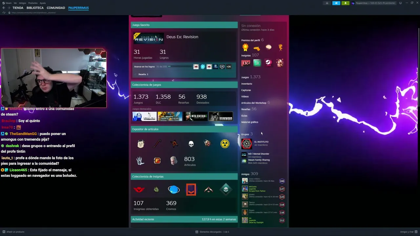Open the Darkwood featured game thumbnail
Viewport: 420px width, 236px height.
220,116
